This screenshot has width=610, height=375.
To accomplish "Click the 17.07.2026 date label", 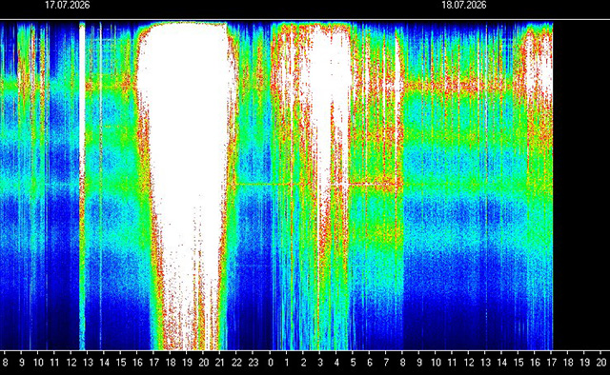I will click(68, 5).
